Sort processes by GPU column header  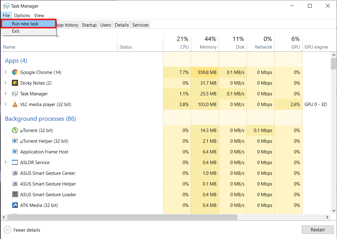tap(288, 43)
